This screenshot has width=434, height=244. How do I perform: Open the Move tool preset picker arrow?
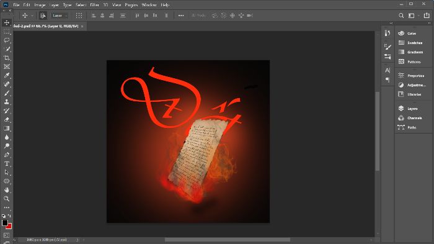pos(32,16)
